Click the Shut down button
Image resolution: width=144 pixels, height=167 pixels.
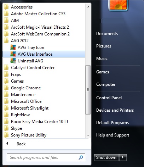[106, 157]
